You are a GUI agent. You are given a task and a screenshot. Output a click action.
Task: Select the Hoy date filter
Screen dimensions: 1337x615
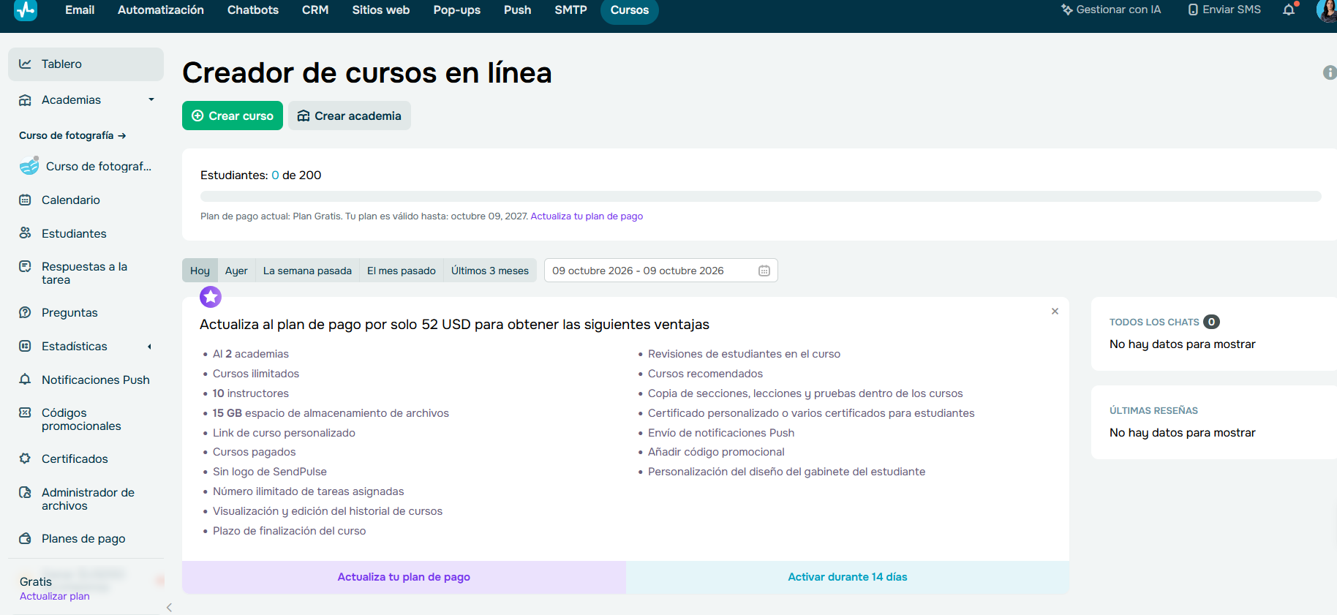(200, 271)
